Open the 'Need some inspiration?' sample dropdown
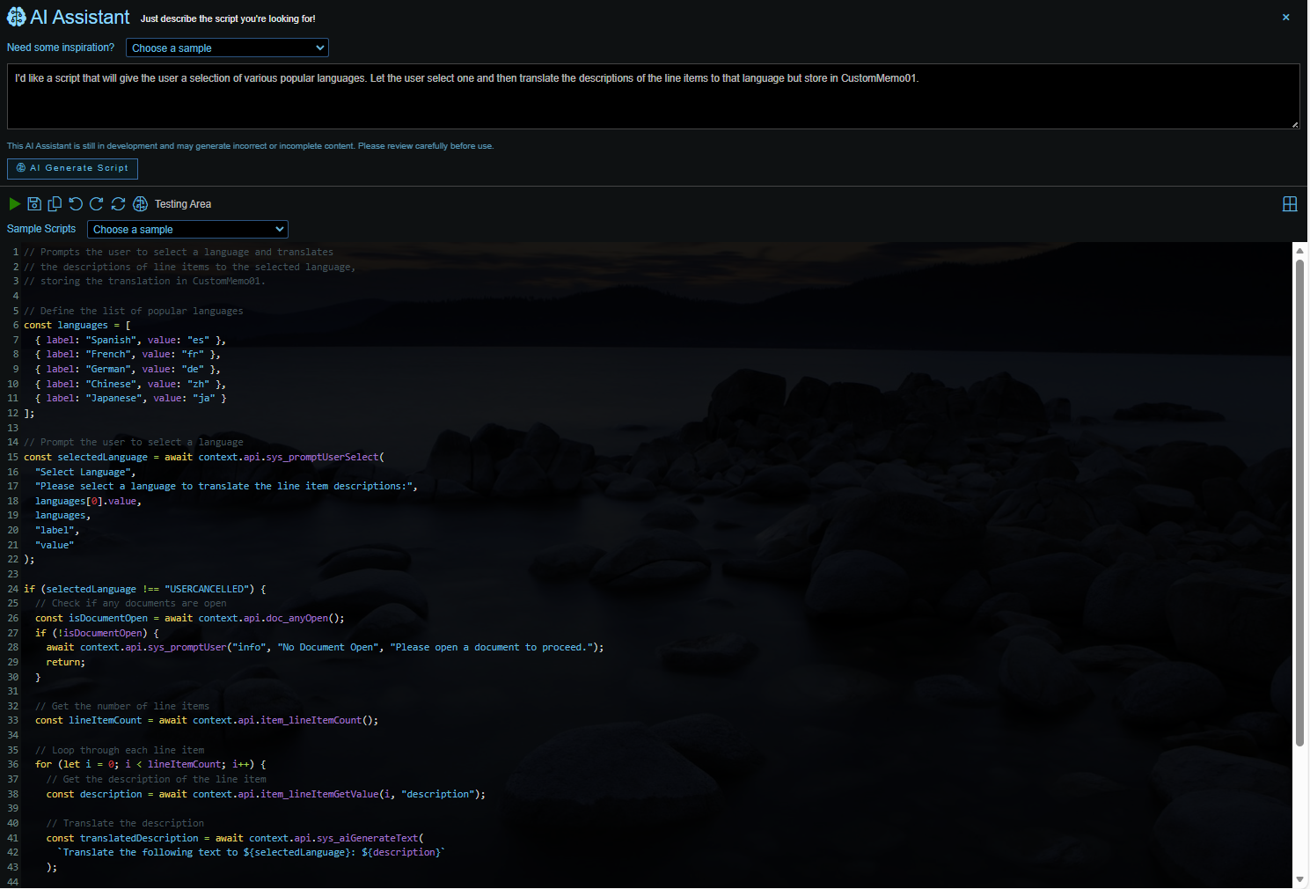 [227, 48]
